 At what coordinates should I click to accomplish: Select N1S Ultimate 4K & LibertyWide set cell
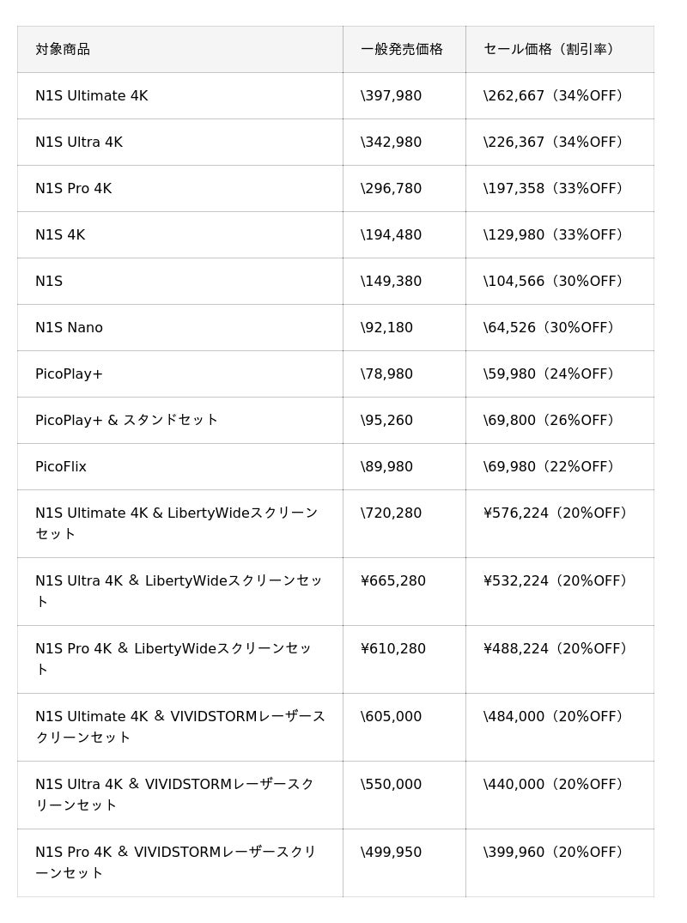pyautogui.click(x=177, y=523)
